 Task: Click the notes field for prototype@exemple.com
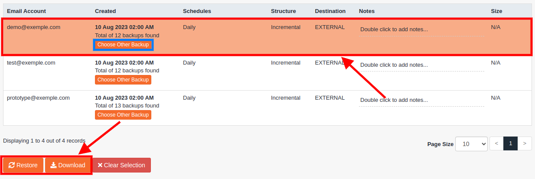click(421, 100)
